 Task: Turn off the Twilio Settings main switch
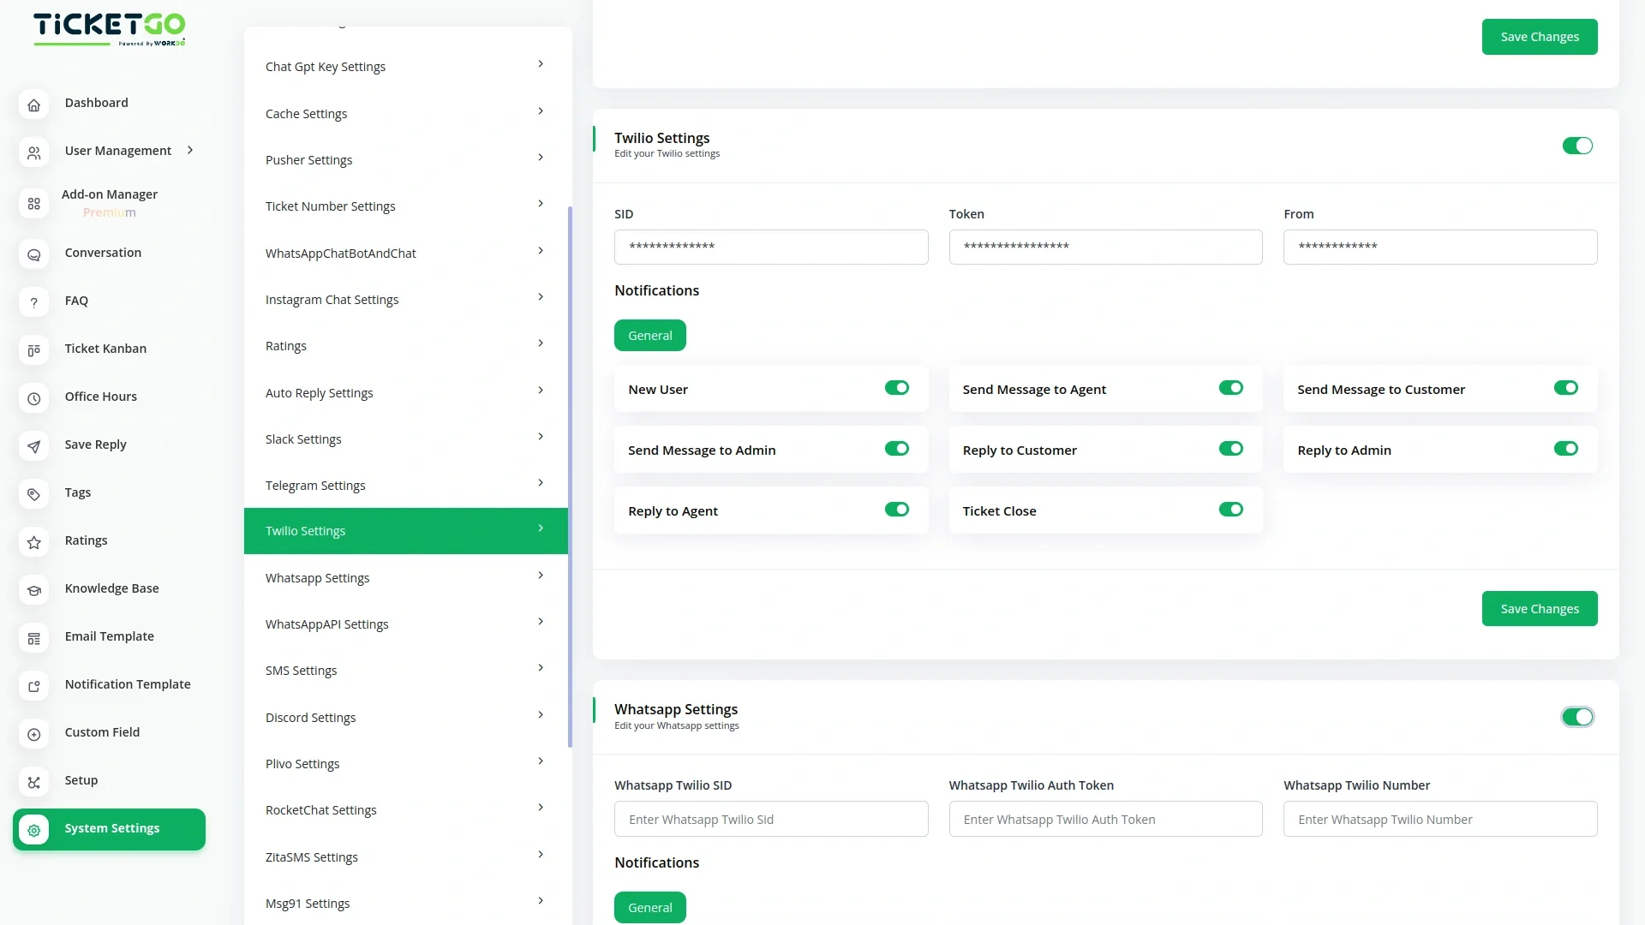click(x=1576, y=146)
